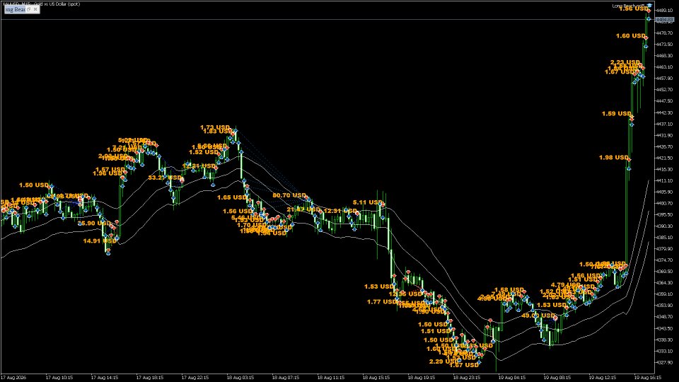Click the 4.79 USD profit label

point(565,285)
